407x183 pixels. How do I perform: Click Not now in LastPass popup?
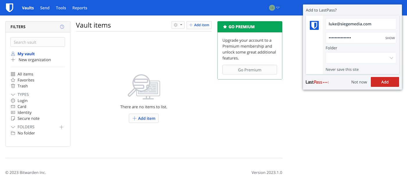point(359,82)
